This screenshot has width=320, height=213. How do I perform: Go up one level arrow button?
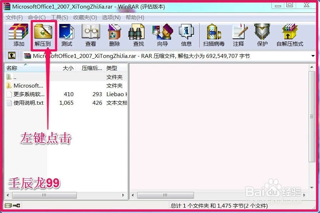click(12, 55)
